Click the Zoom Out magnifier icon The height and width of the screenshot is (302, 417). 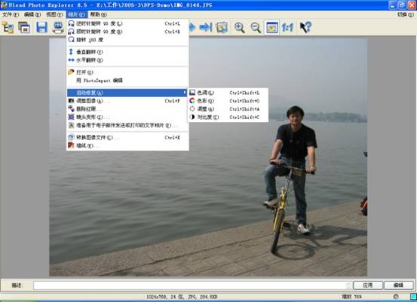256,27
